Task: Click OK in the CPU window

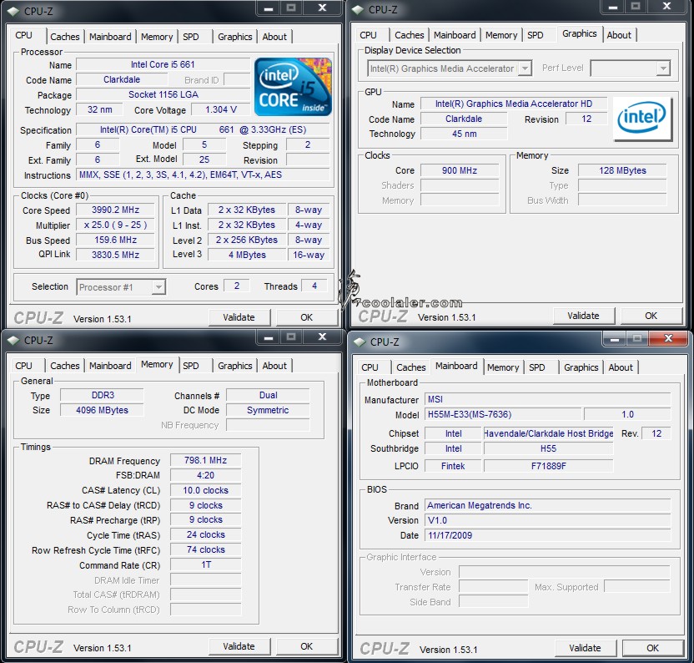Action: [x=307, y=317]
